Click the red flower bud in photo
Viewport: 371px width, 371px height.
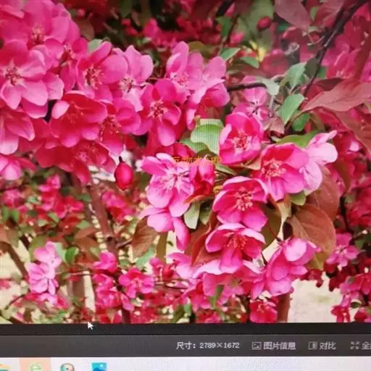(x=124, y=175)
